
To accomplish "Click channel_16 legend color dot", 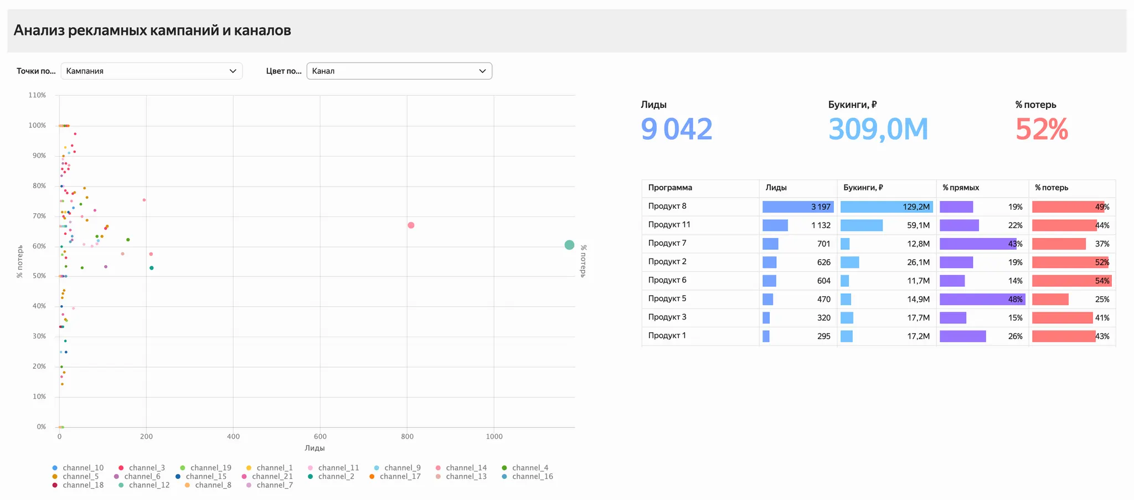I will 504,477.
